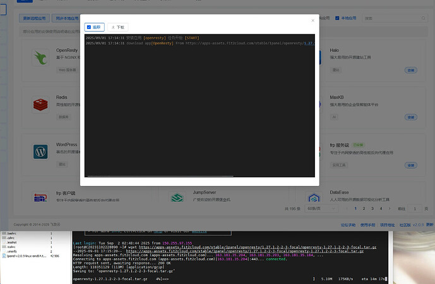
Task: Click the search magnifier icon
Action: pos(424,18)
